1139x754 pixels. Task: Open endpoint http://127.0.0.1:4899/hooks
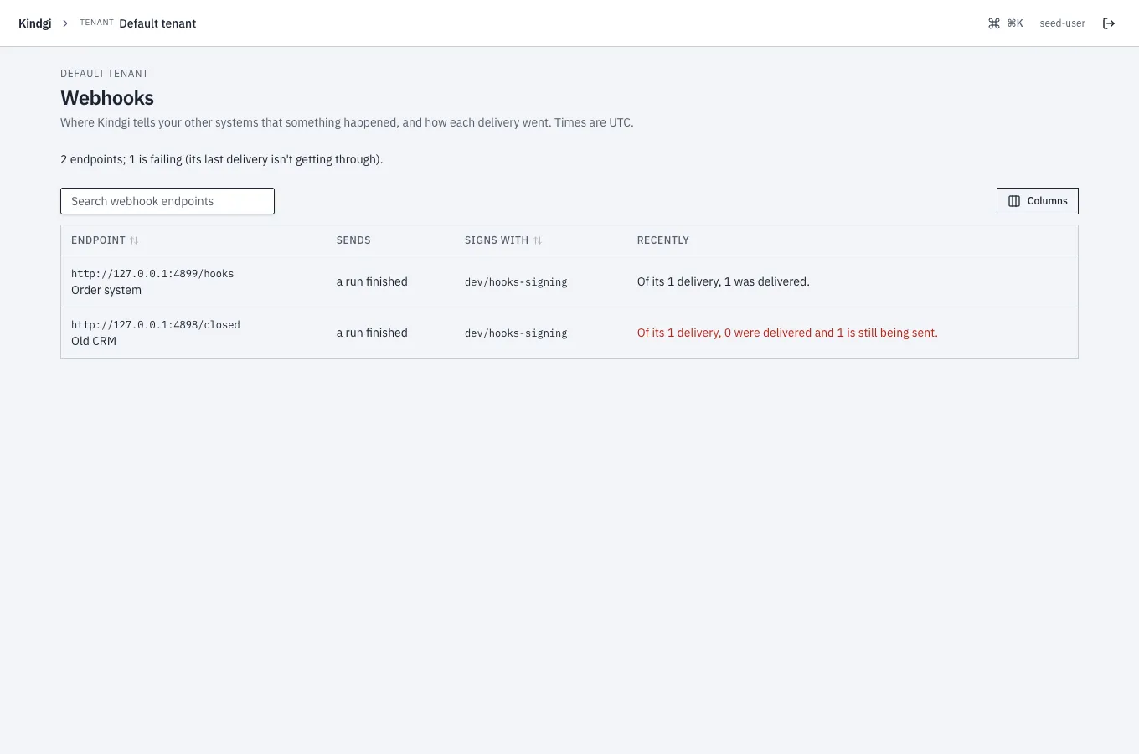click(152, 274)
